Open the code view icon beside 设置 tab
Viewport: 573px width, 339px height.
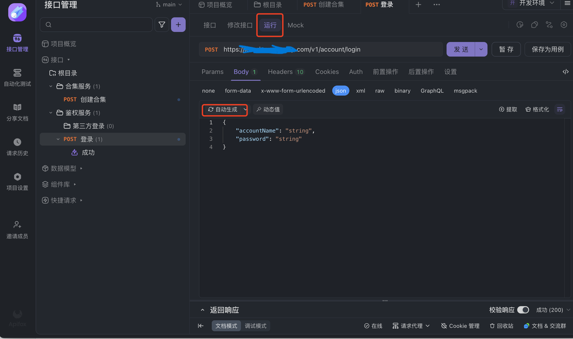(x=565, y=71)
